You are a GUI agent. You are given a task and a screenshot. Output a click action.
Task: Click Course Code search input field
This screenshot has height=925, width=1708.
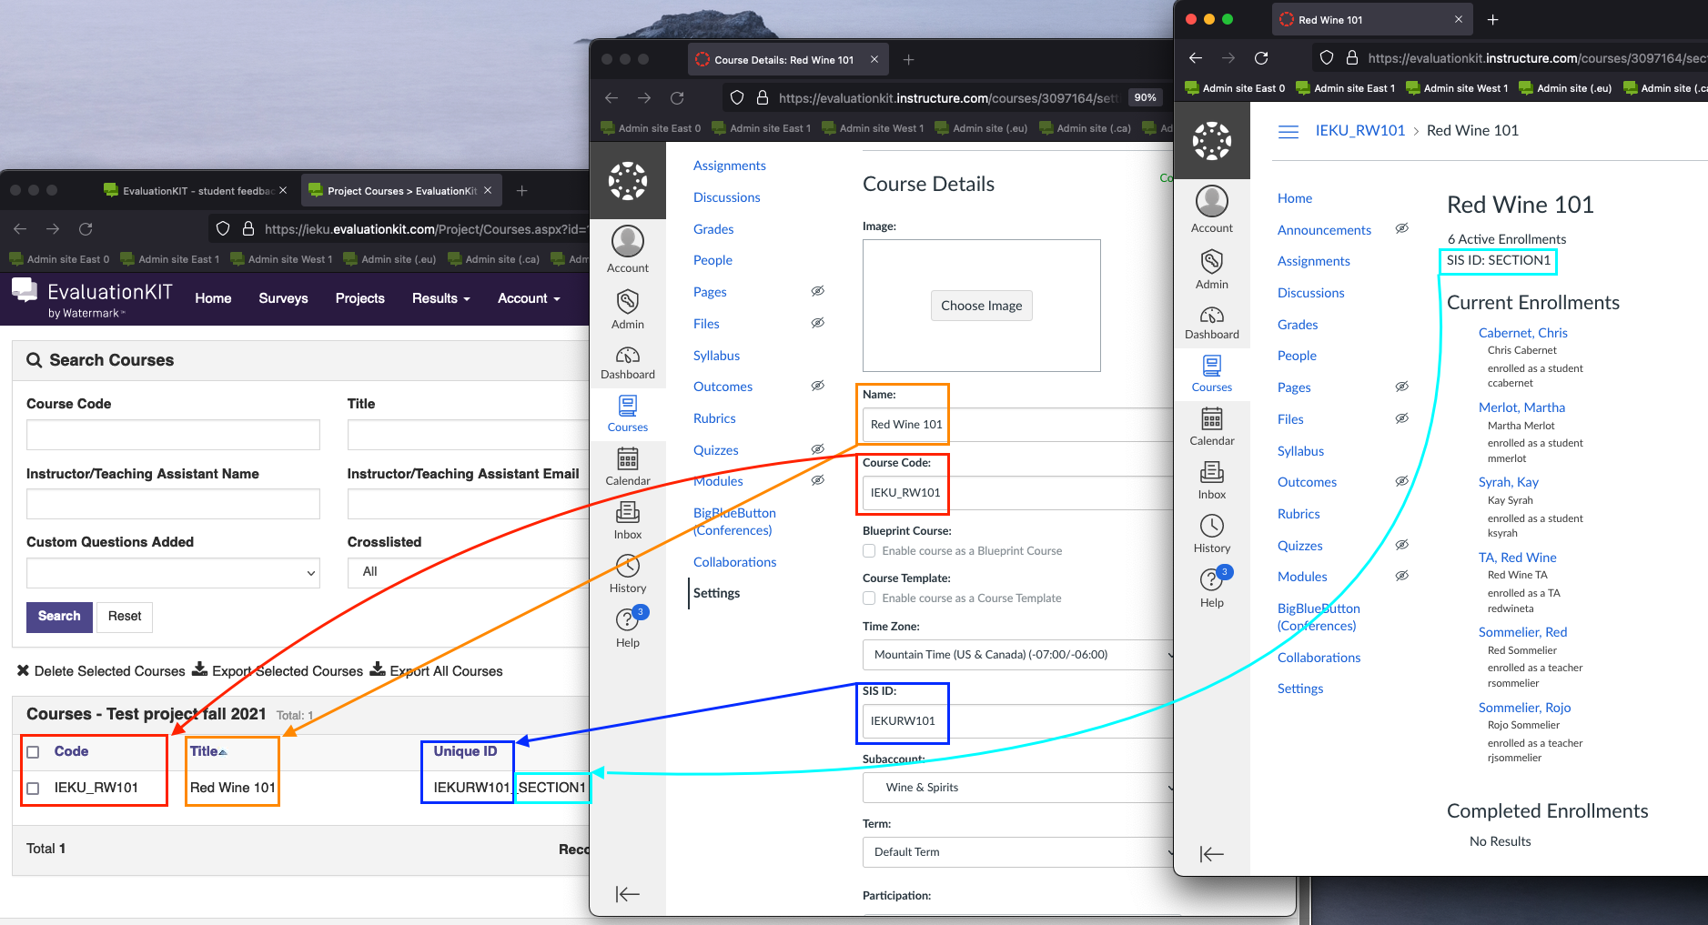coord(173,435)
